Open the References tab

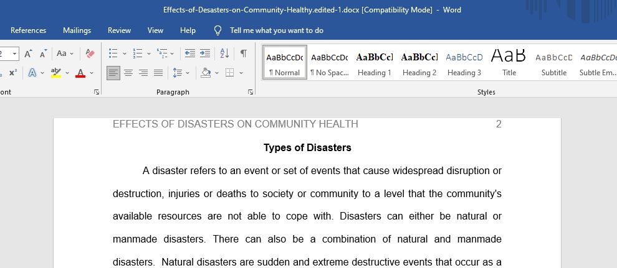point(28,30)
